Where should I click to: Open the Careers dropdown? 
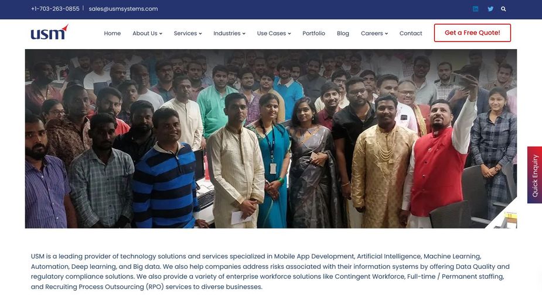click(x=374, y=33)
